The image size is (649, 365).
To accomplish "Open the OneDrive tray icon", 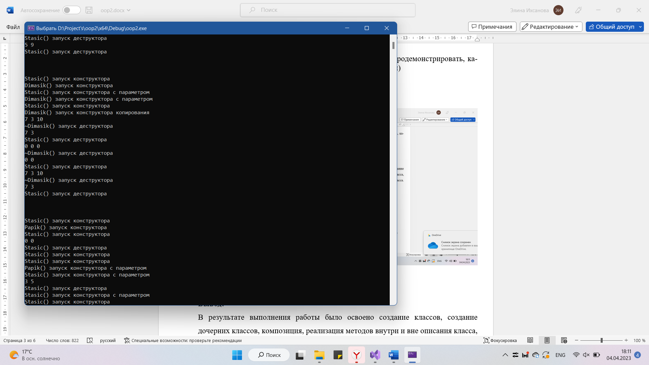I will [536, 355].
